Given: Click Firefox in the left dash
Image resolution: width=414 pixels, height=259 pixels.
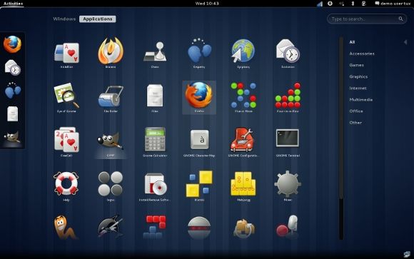Looking at the screenshot, I should click(x=12, y=44).
